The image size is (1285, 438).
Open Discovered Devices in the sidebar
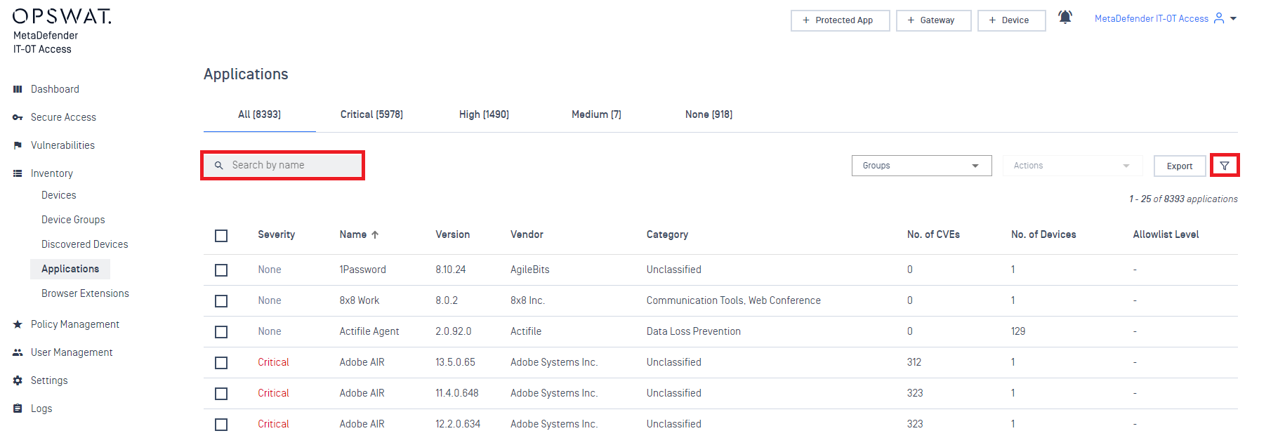coord(85,244)
